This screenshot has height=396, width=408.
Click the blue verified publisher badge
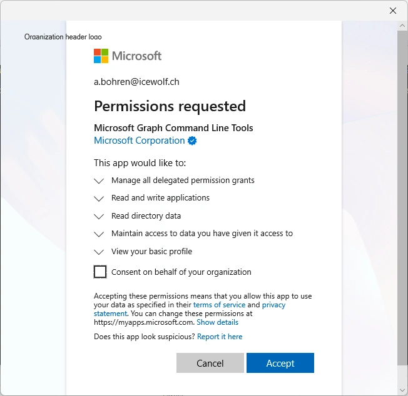pos(193,141)
